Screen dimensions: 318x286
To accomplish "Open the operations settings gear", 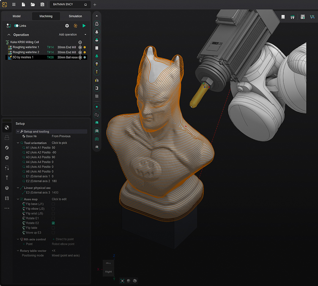I will [x=67, y=26].
